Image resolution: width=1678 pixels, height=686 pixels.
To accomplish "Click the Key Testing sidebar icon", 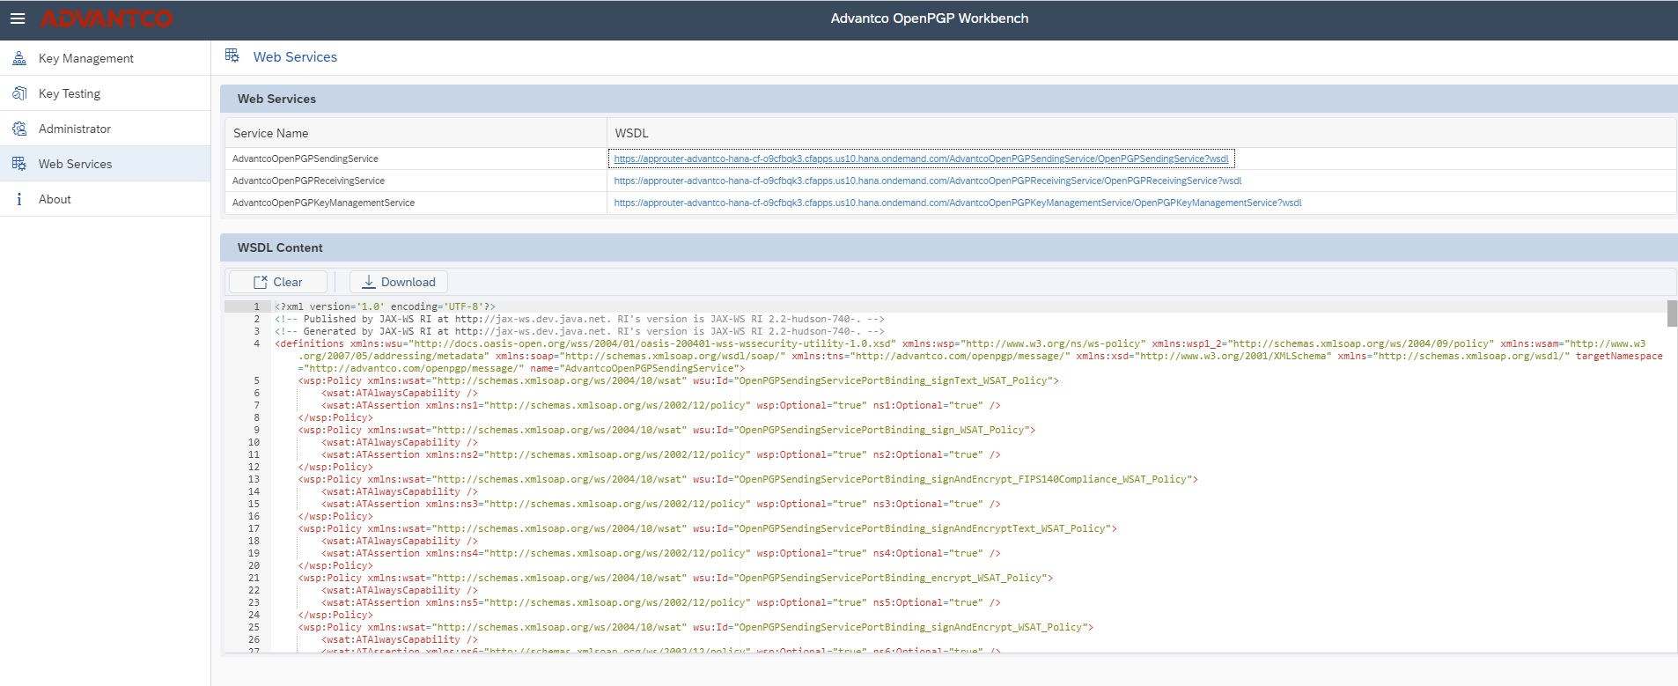I will pyautogui.click(x=19, y=93).
